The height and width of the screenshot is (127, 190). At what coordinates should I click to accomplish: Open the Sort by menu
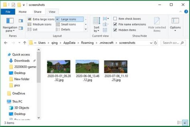coord(97,25)
